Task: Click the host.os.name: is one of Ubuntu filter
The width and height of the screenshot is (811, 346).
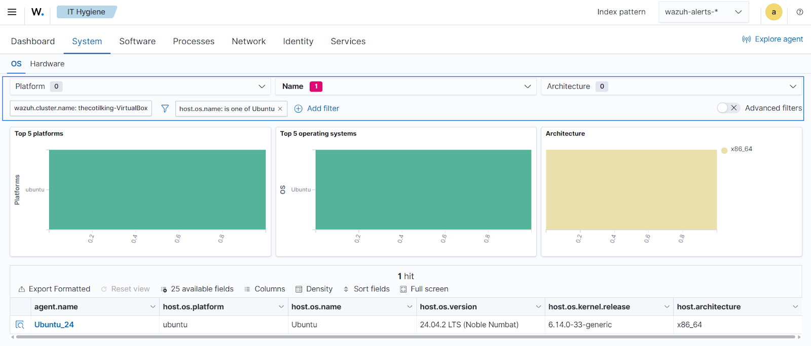Action: (x=227, y=109)
